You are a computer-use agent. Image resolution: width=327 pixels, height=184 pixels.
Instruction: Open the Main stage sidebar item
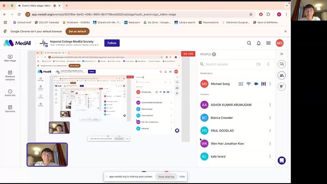coord(10,58)
